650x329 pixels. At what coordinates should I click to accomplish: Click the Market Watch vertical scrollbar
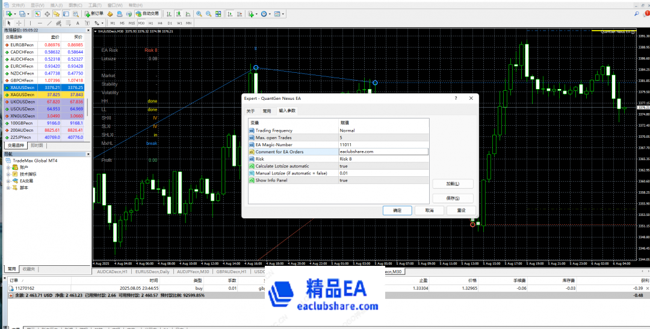click(88, 108)
